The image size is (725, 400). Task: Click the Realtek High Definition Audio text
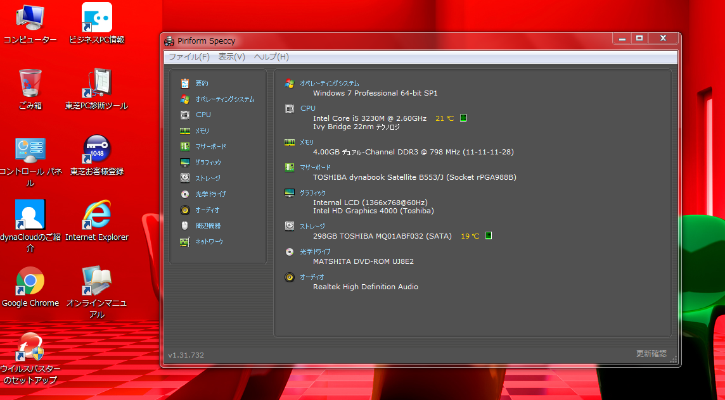coord(365,287)
